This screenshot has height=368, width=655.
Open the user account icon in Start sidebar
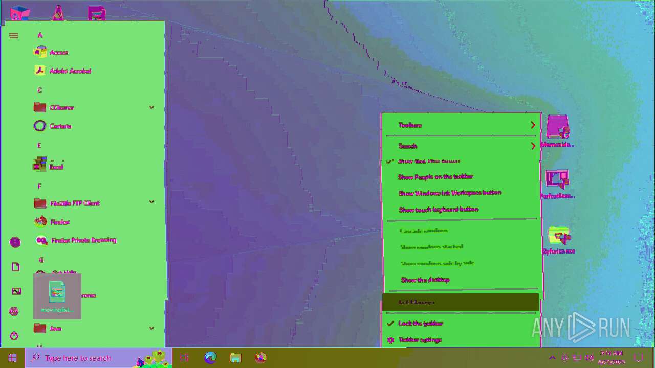15,242
